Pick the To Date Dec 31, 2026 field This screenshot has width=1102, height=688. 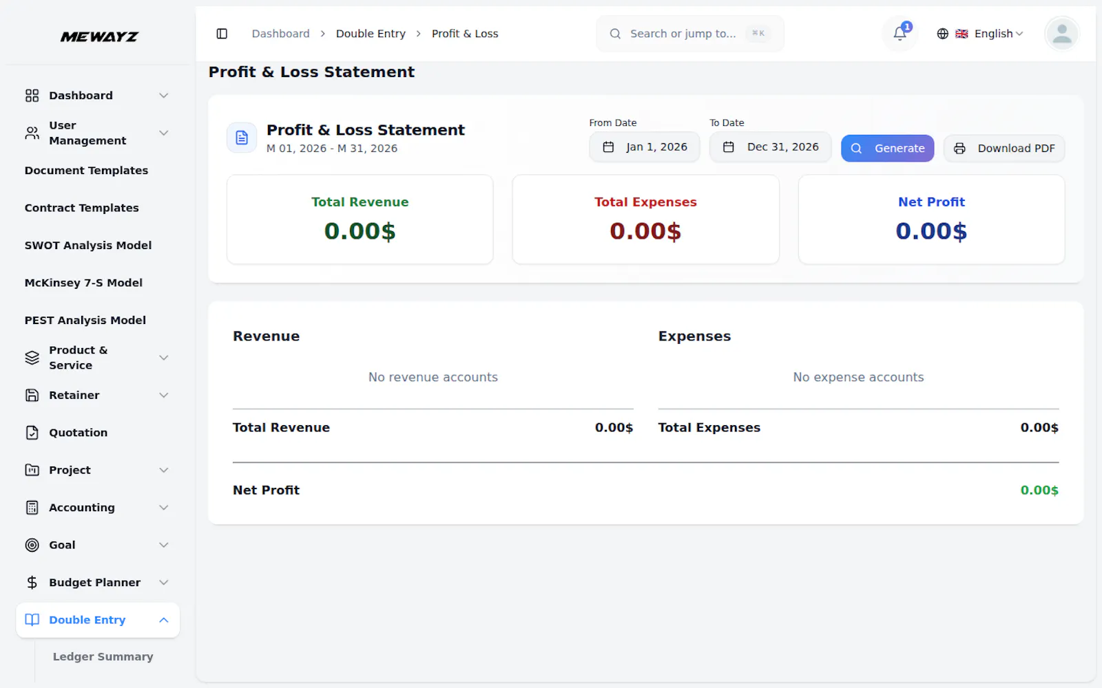[x=770, y=147]
